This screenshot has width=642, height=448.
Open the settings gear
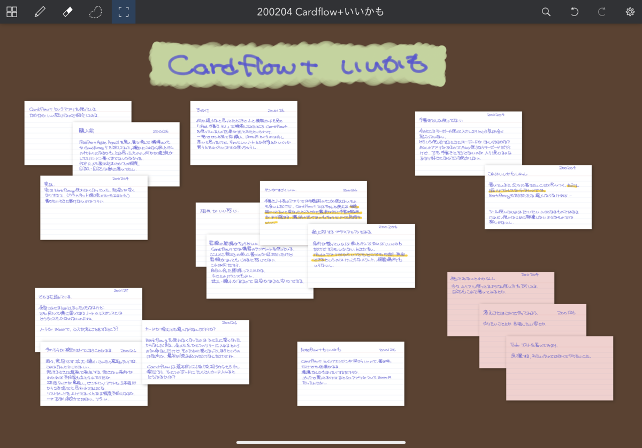pos(630,12)
